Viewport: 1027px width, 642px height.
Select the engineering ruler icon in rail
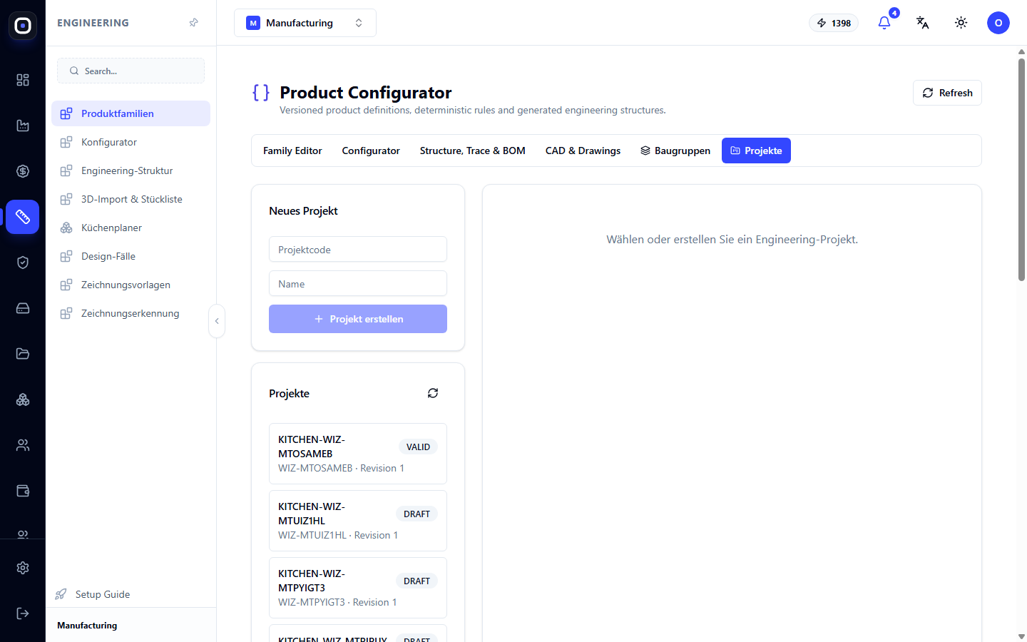23,217
